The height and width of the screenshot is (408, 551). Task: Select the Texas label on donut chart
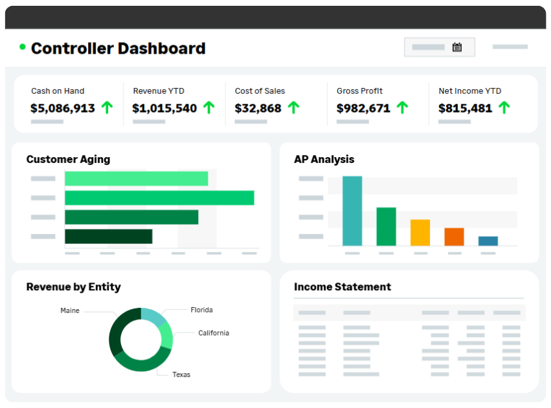(181, 374)
